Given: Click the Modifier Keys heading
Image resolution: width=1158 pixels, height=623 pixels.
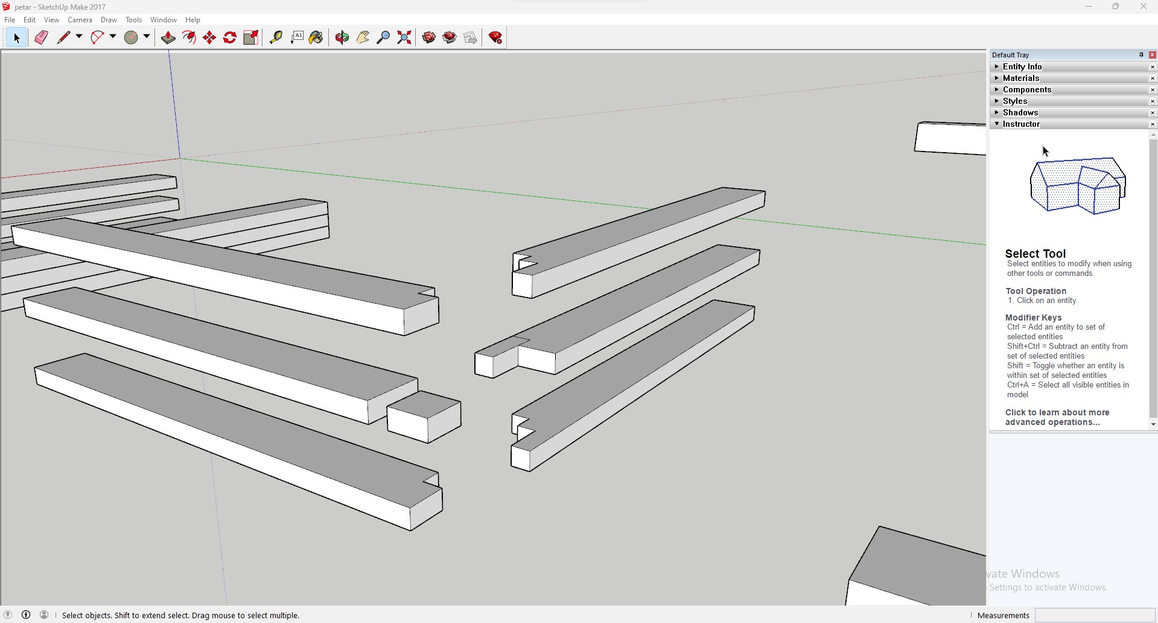Looking at the screenshot, I should pos(1033,318).
